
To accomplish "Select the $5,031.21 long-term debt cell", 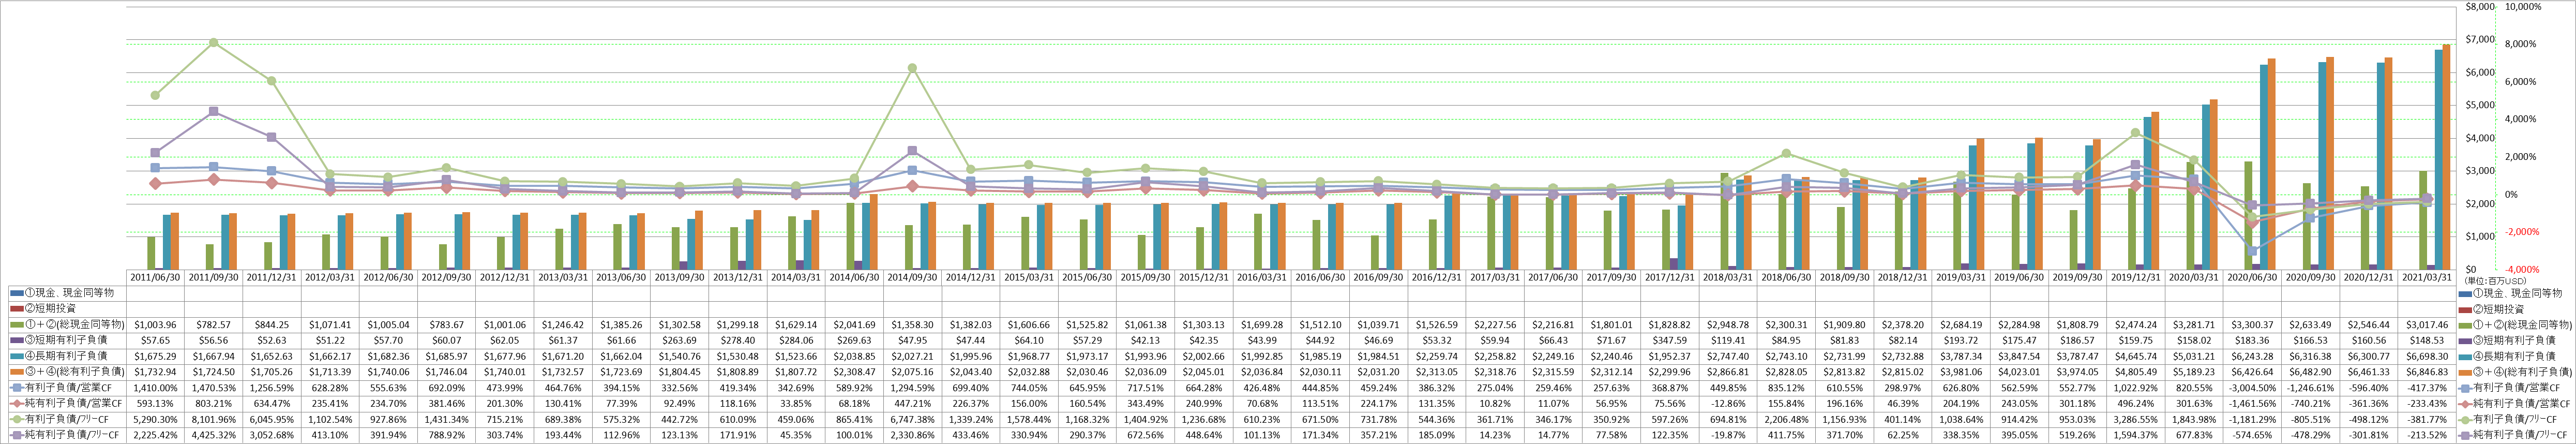I will point(2194,357).
